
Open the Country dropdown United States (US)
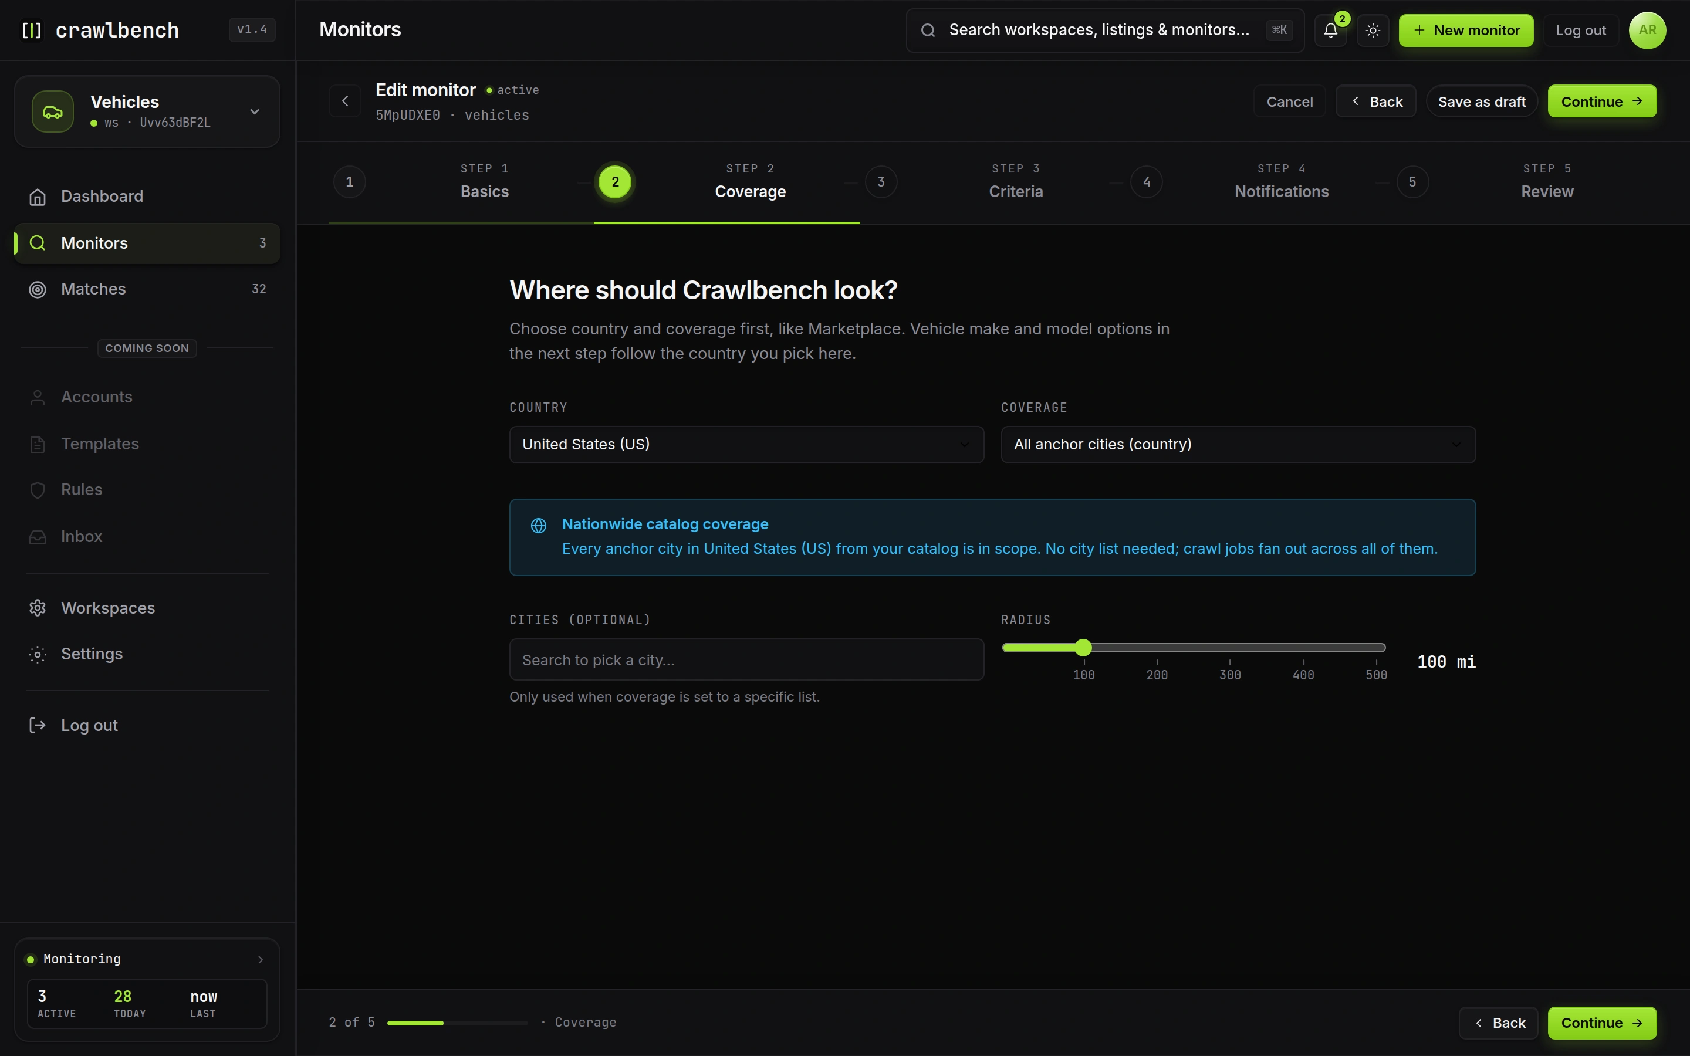coord(746,445)
